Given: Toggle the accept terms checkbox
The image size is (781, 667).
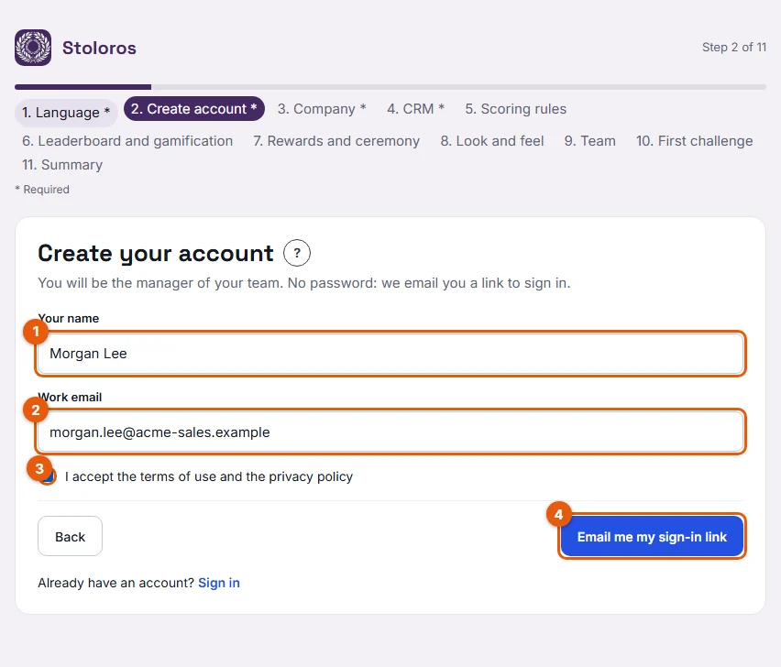Looking at the screenshot, I should tap(48, 476).
